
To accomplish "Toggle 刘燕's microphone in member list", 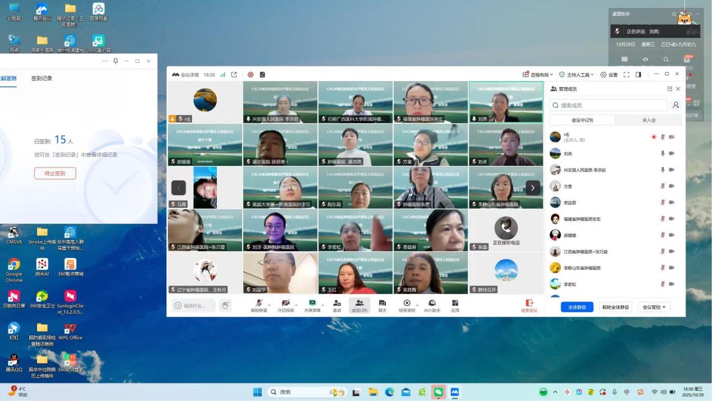I will (663, 153).
